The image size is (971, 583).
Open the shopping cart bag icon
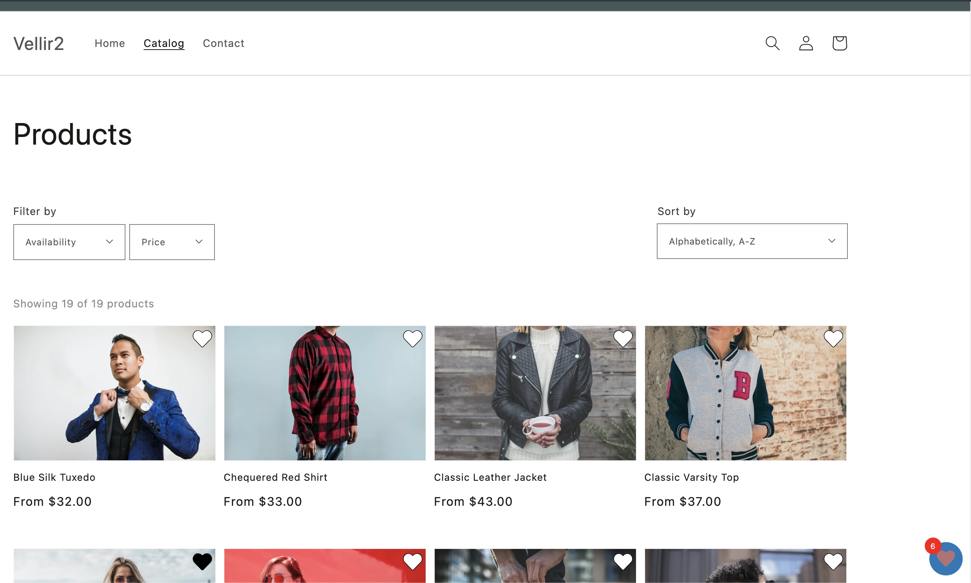839,43
